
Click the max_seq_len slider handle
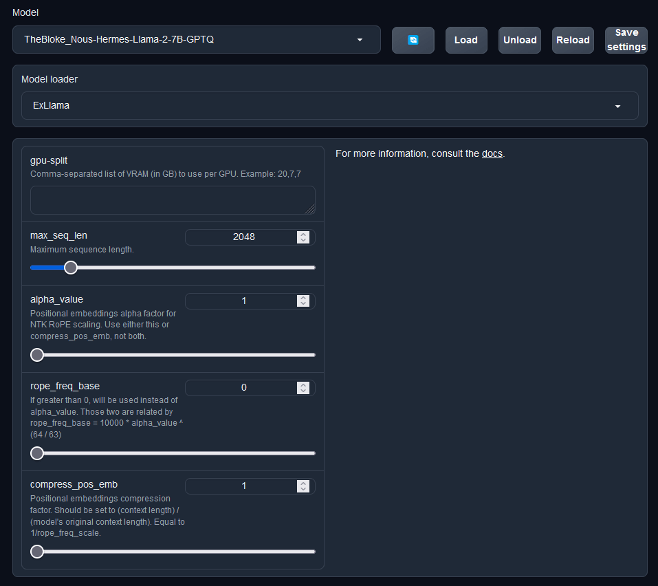[71, 268]
